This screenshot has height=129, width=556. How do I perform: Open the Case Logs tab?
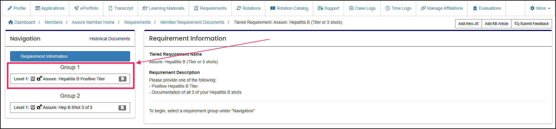pyautogui.click(x=362, y=8)
